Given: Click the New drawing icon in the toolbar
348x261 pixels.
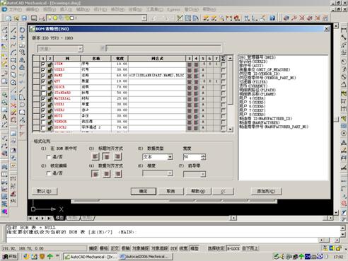Looking at the screenshot, I should point(8,18).
